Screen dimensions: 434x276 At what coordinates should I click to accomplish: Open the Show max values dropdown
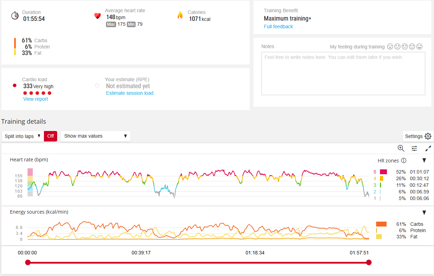[96, 136]
